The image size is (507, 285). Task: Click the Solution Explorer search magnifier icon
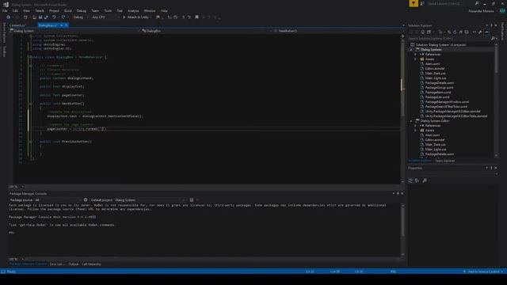pyautogui.click(x=493, y=39)
